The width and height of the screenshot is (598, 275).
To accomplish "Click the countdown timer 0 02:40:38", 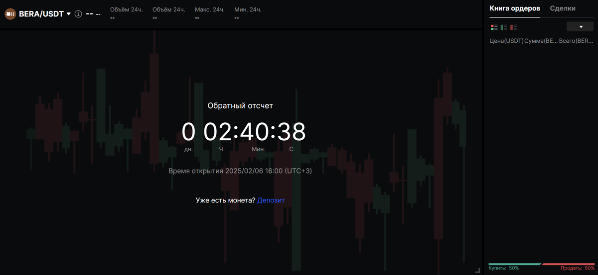I will coord(244,132).
